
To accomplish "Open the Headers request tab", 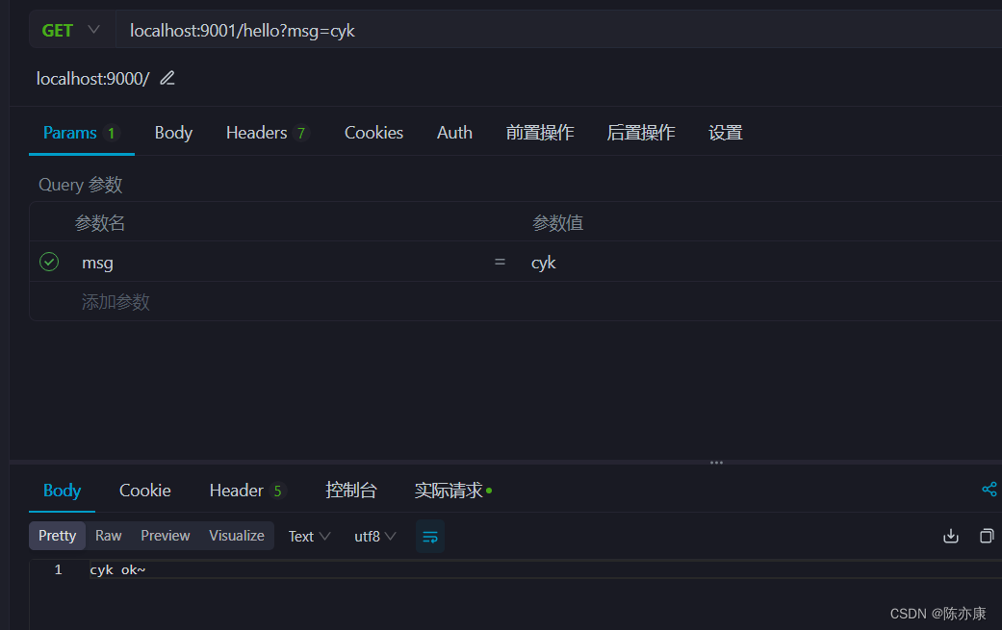I will tap(257, 132).
